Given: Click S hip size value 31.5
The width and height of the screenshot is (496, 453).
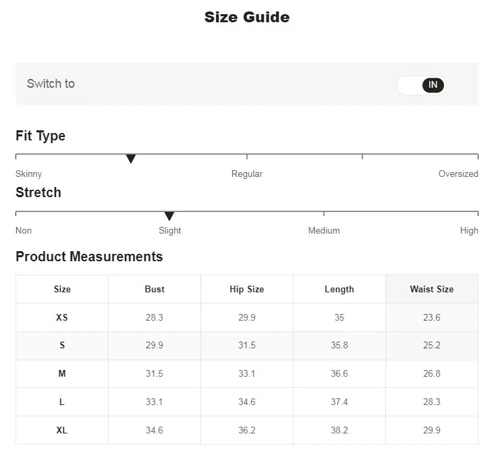Looking at the screenshot, I should coord(247,345).
